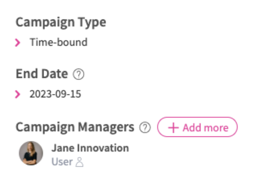Click the Campaign Type heading
This screenshot has width=267, height=184.
(61, 22)
